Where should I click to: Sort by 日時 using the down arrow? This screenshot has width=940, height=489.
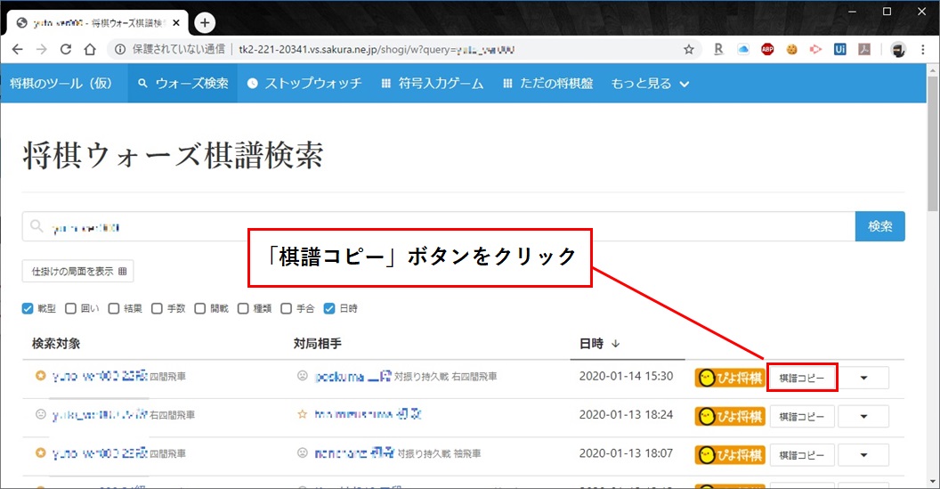coord(616,344)
